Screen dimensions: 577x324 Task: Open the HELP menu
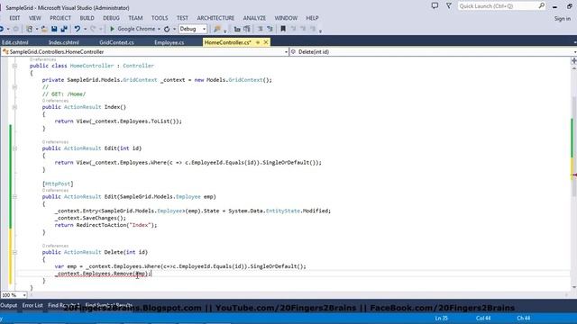[x=312, y=18]
